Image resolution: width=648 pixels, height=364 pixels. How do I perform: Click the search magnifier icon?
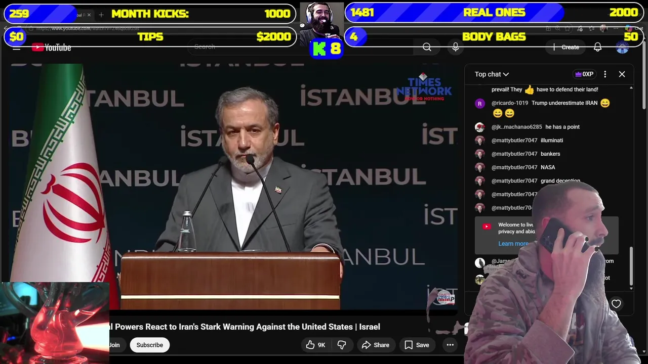click(427, 47)
